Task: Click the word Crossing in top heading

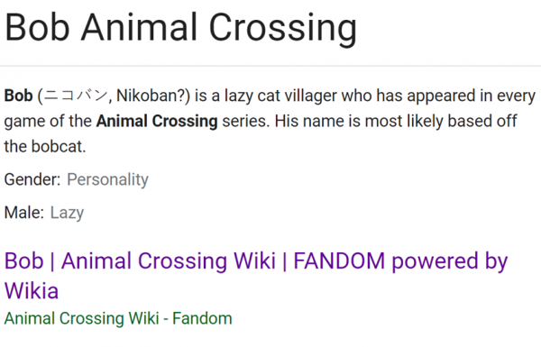Action: (282, 30)
